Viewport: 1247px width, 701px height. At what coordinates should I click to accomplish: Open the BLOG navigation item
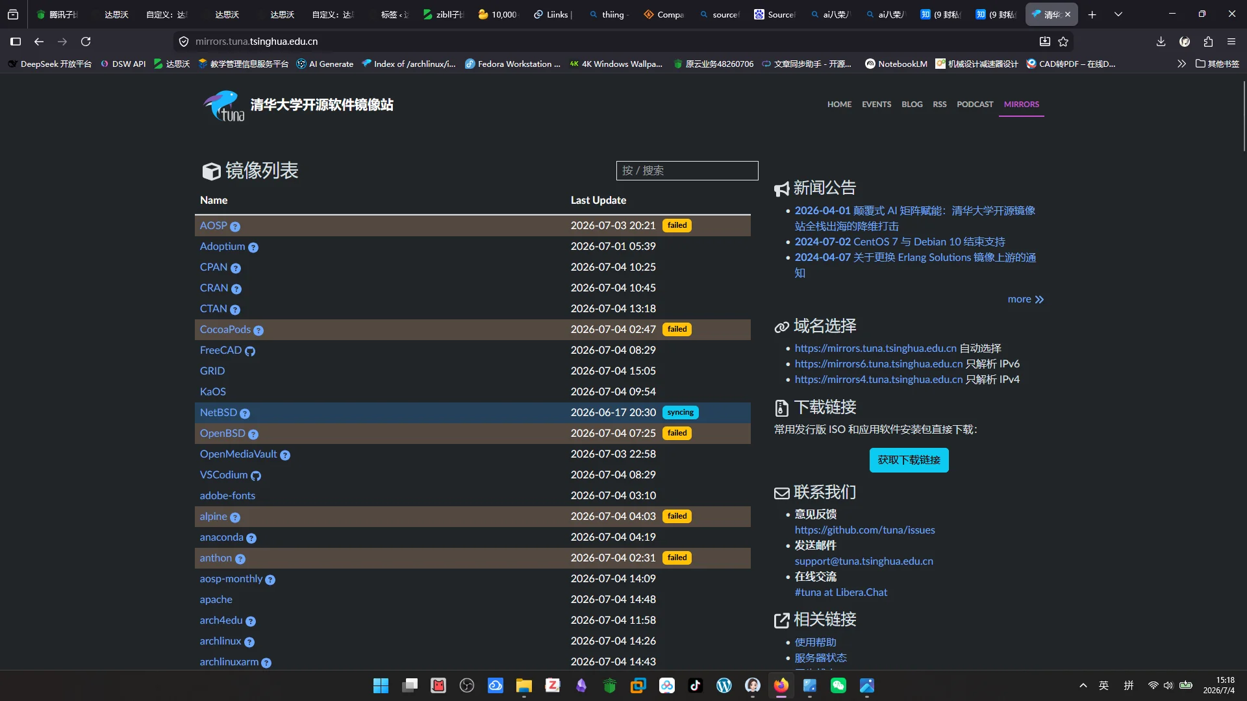[x=912, y=105]
